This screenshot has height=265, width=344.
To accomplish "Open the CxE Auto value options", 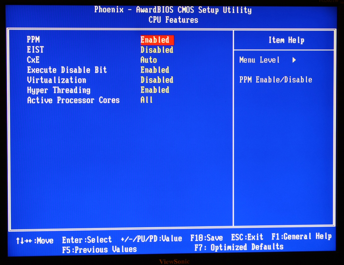I will 149,60.
